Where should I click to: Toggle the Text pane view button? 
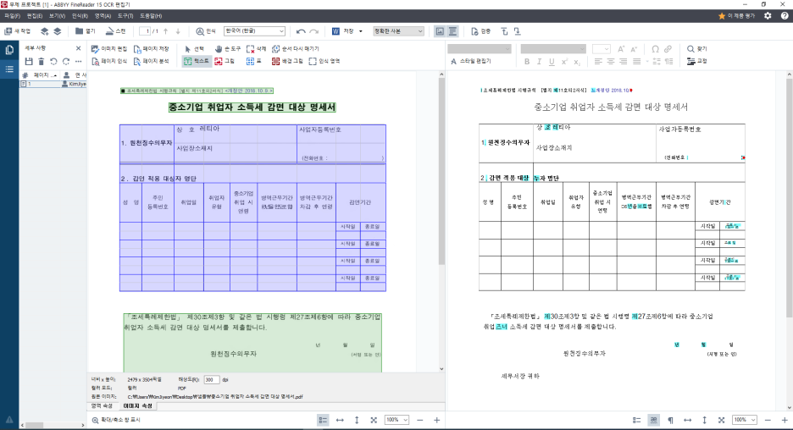coord(452,31)
